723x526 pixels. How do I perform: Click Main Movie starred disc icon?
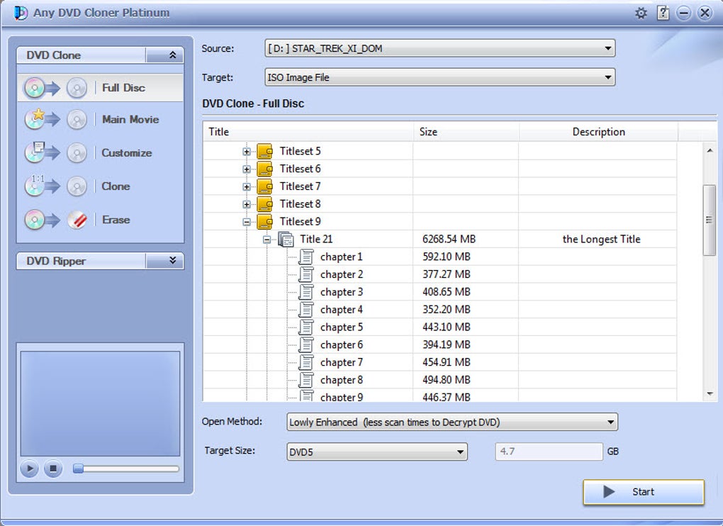tap(35, 119)
